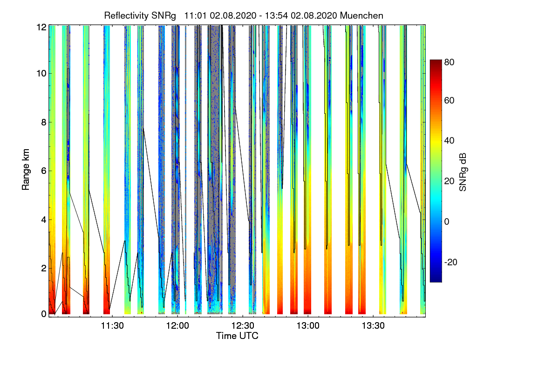Click the 13:30 time tick label
The height and width of the screenshot is (373, 559).
point(373,326)
